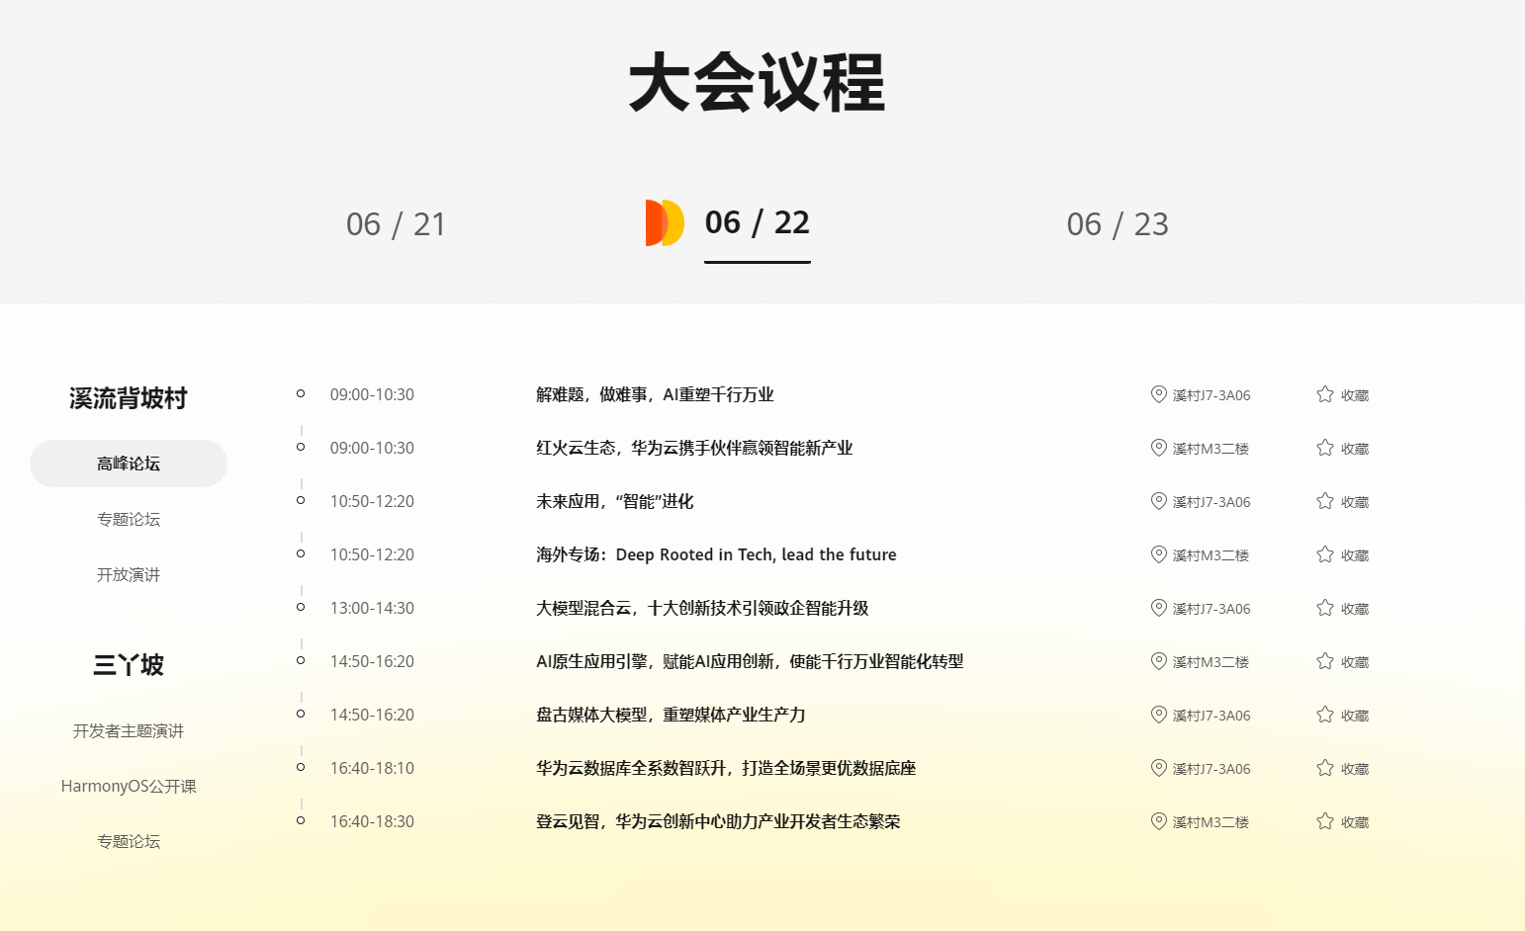Location pin icon for 登云见智 row
Screen dimensions: 1525x931
pyautogui.click(x=1159, y=821)
